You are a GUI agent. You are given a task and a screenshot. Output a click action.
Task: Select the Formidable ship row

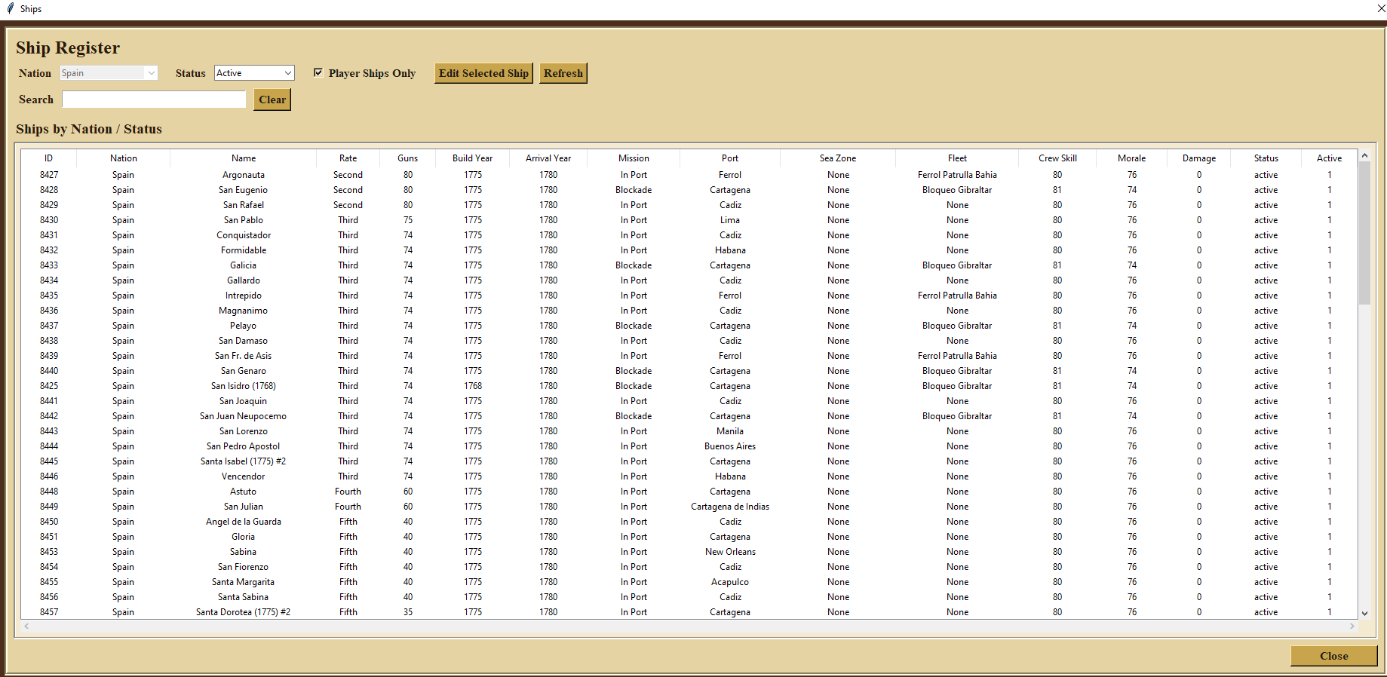coord(689,250)
